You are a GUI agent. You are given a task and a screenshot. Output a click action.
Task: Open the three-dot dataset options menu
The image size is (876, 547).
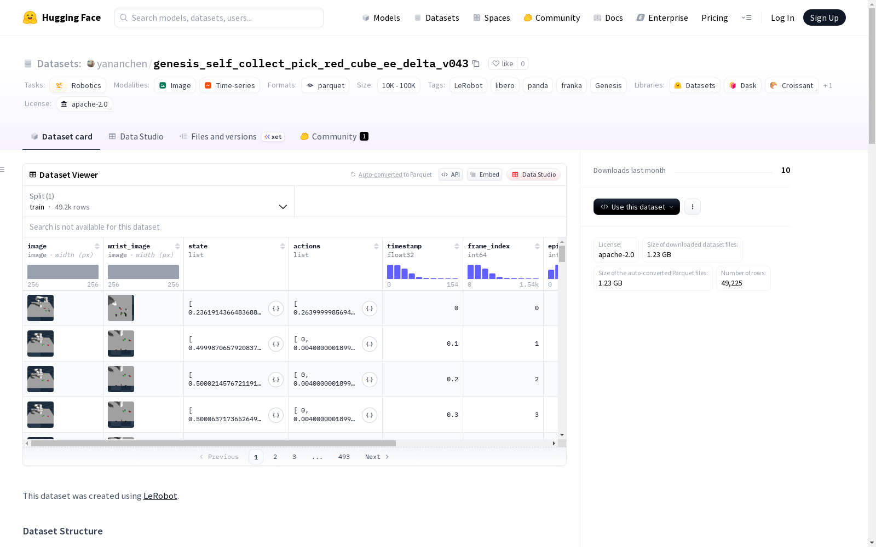point(693,207)
